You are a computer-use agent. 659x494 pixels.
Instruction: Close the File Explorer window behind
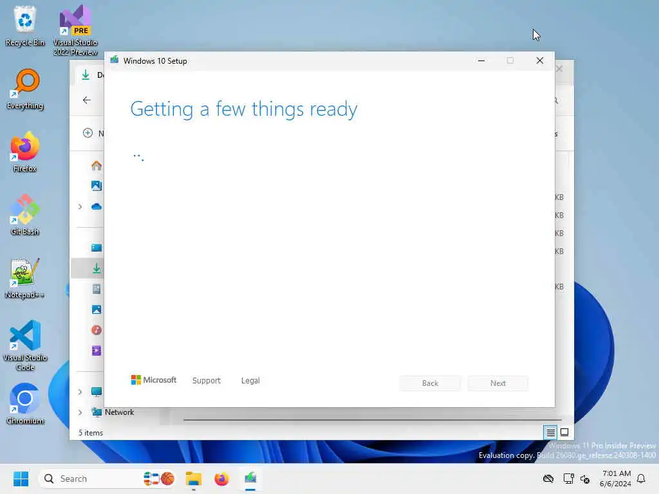pos(559,69)
